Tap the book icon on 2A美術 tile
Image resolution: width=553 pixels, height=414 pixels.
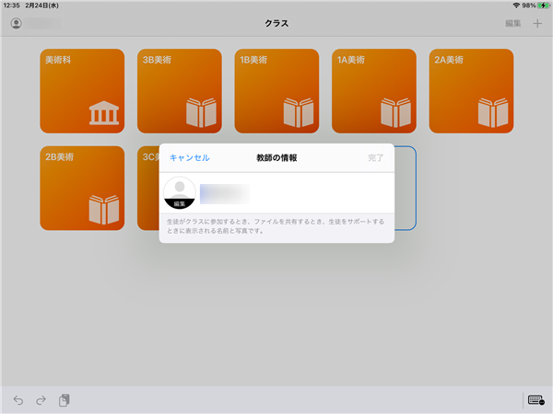[x=493, y=112]
